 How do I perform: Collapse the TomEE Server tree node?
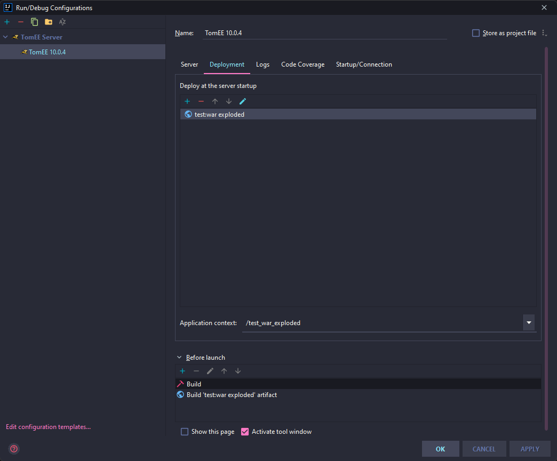tap(5, 37)
